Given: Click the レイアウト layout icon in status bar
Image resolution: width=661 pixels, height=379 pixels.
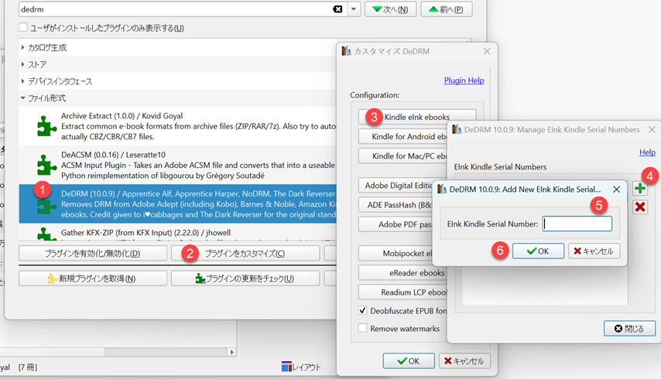Looking at the screenshot, I should tap(286, 367).
